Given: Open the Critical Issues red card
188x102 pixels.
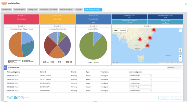Looking at the screenshot, I should (22, 19).
